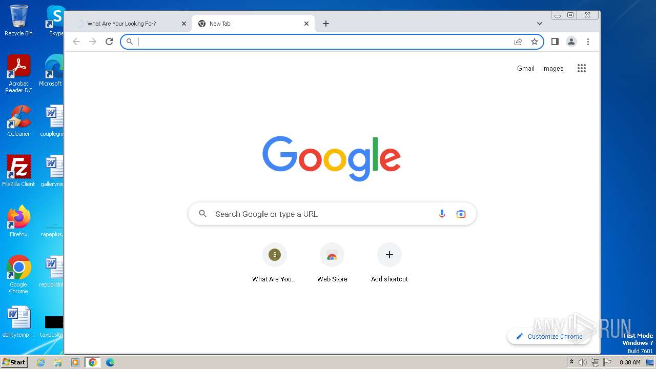Image resolution: width=656 pixels, height=369 pixels.
Task: Launch FileZilla Client from the desktop
Action: pos(18,171)
